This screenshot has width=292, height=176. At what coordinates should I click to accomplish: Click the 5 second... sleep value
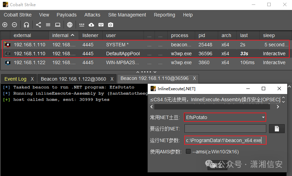click(x=276, y=45)
